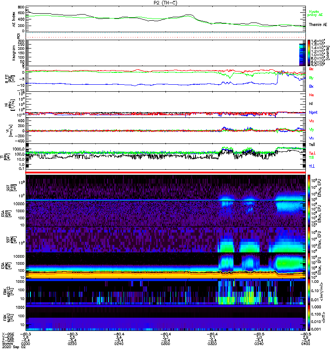Click the "Keogram" axis label
The height and width of the screenshot is (353, 331).
click(14, 53)
